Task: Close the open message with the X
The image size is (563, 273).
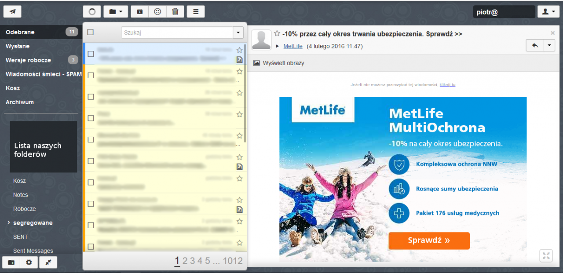Action: click(x=553, y=33)
